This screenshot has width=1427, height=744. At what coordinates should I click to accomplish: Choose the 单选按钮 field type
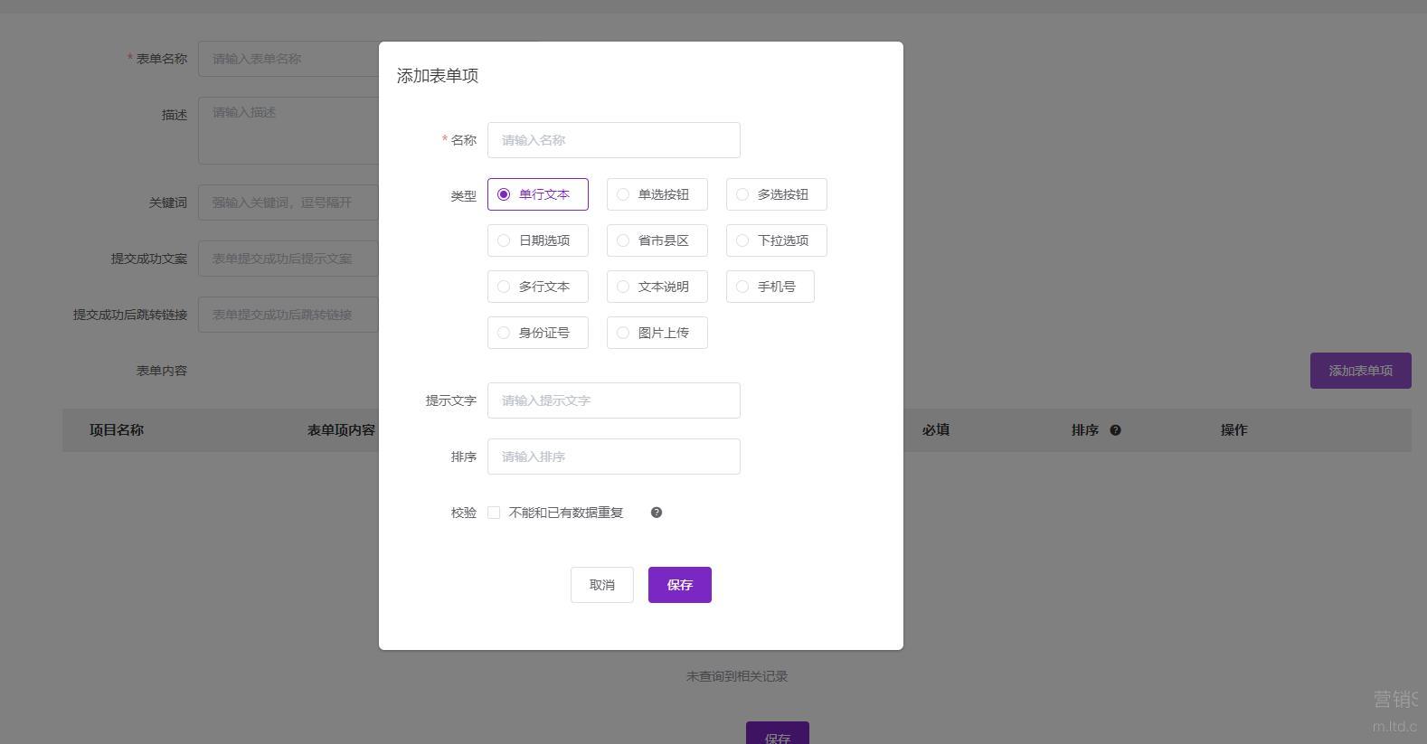[657, 194]
